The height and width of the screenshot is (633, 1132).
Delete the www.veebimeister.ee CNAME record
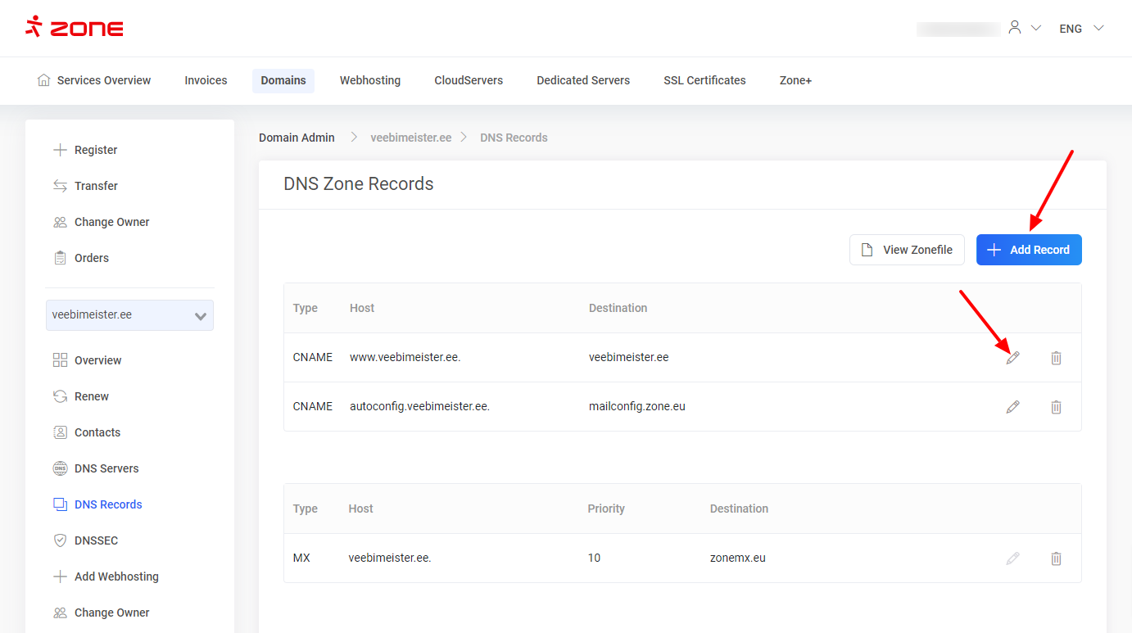click(1056, 358)
